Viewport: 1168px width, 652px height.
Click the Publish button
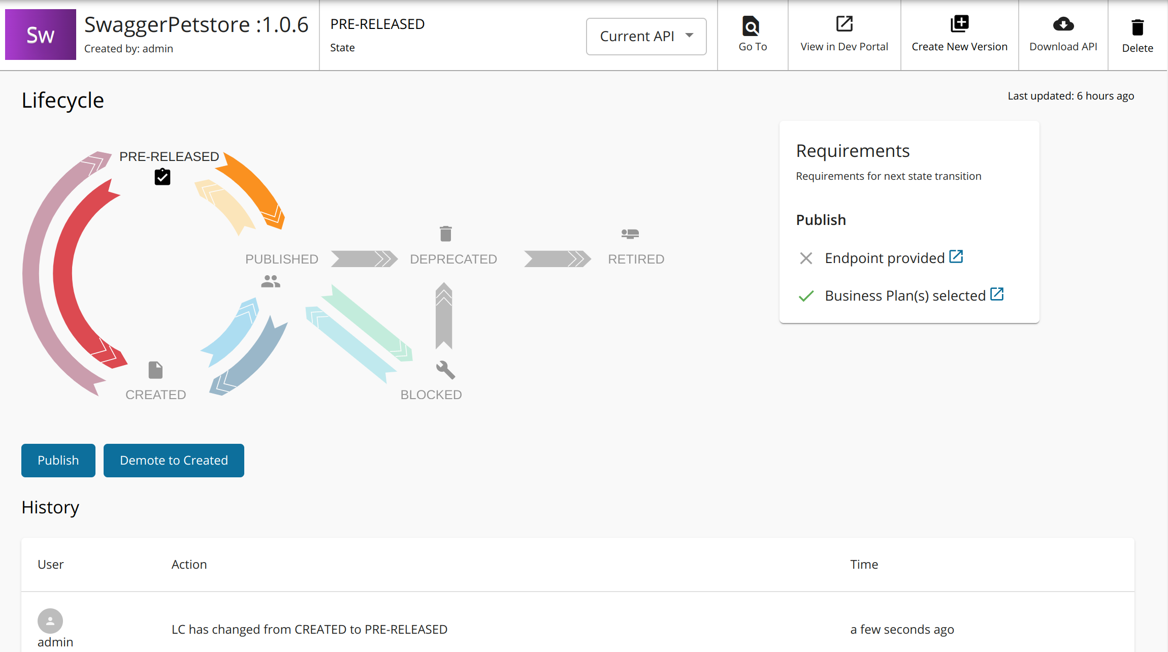pyautogui.click(x=58, y=460)
